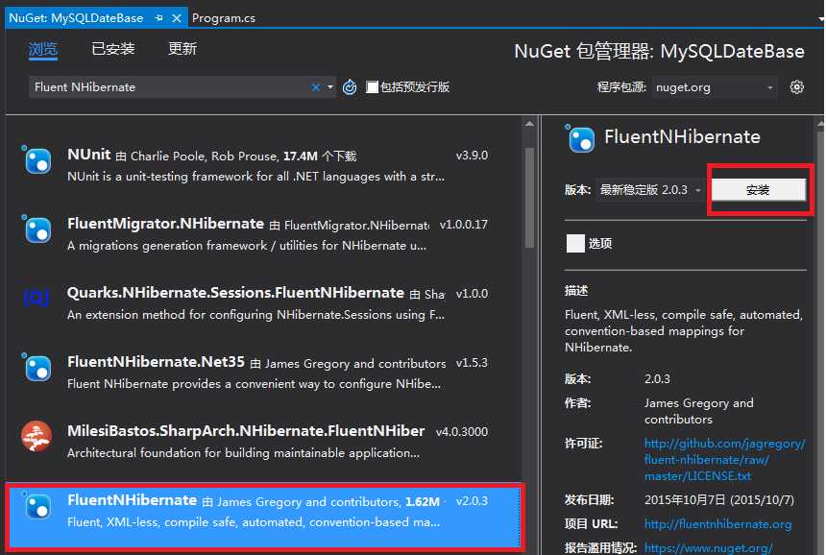Open the fluentnhibernate.org project URL
The image size is (826, 555).
coord(717,524)
